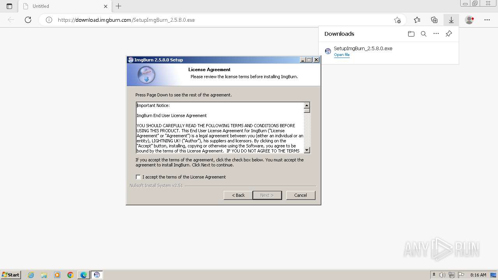Accept the License Agreement terms checkbox
Screen dimensions: 498x280
[138, 177]
